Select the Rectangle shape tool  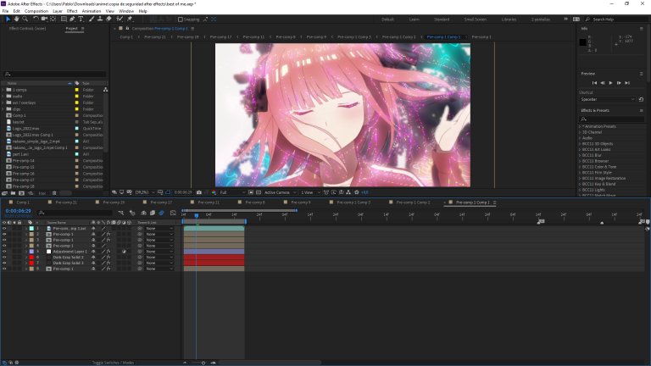64,19
